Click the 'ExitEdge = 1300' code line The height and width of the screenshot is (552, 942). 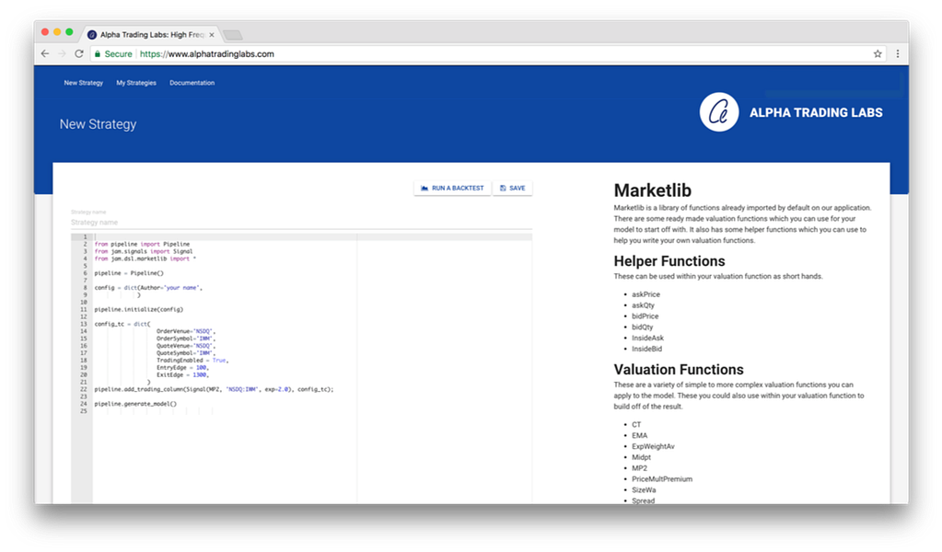click(x=182, y=375)
